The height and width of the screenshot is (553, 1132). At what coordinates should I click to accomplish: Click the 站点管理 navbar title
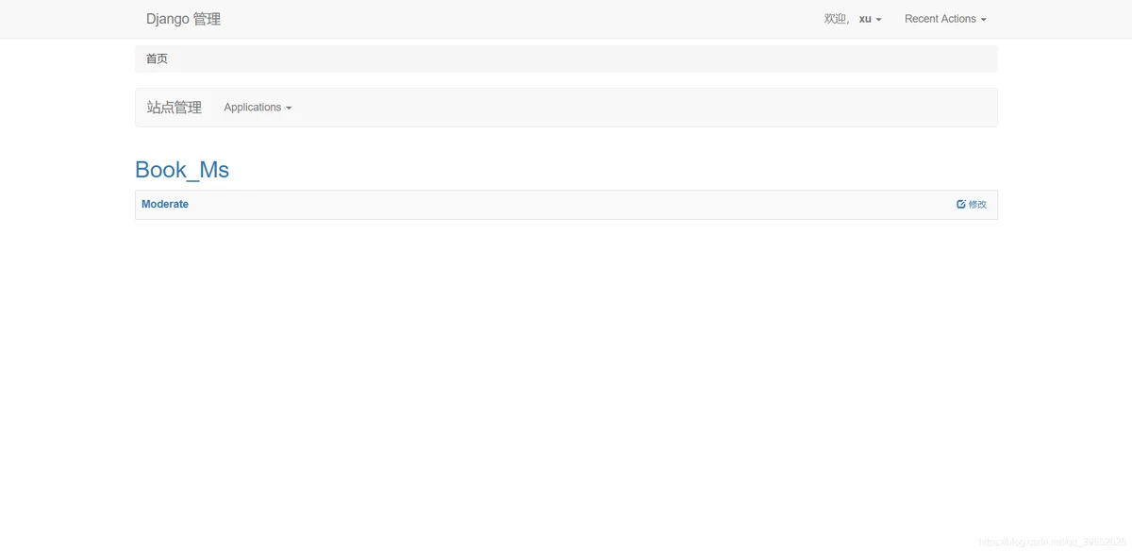coord(175,108)
